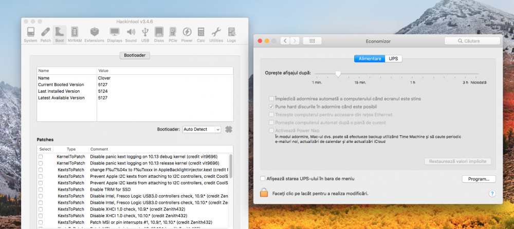Viewport: 514px width, 229px height.
Task: Click the Name column header in bootloader table
Action: tap(67, 71)
